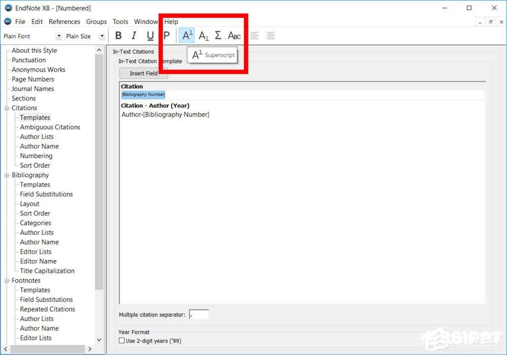Image resolution: width=507 pixels, height=355 pixels.
Task: Open the File menu
Action: (20, 22)
